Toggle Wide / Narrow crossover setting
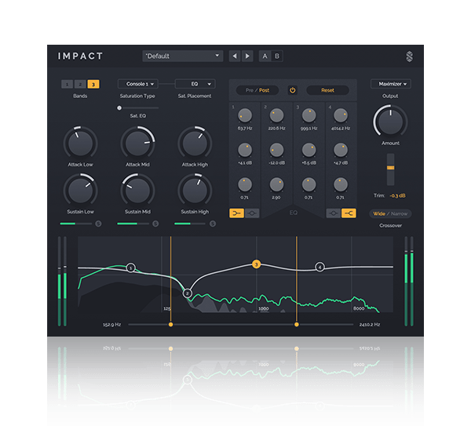 click(x=390, y=213)
